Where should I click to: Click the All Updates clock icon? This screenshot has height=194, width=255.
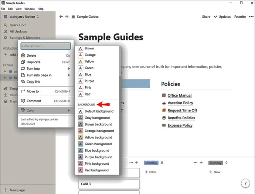point(6,31)
